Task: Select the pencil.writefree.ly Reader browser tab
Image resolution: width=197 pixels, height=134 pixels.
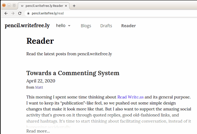Action: [44, 6]
